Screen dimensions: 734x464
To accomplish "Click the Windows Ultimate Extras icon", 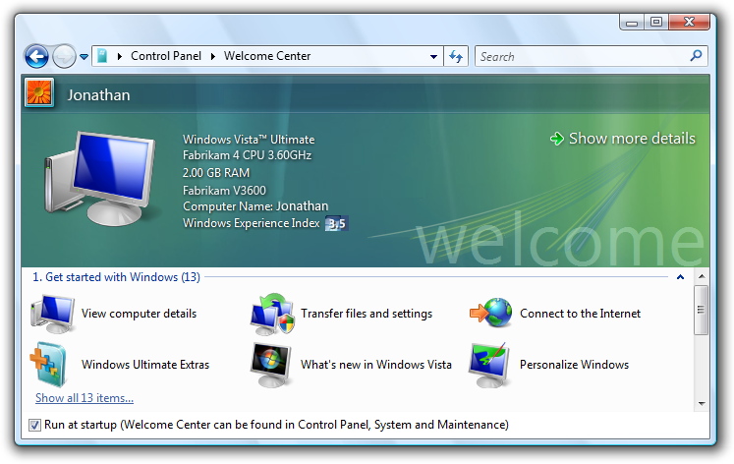I will coord(49,365).
